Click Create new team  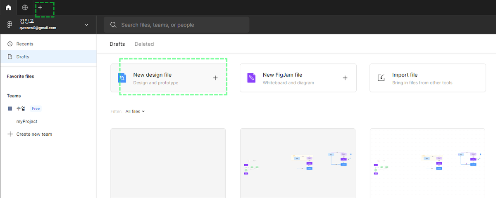point(34,134)
